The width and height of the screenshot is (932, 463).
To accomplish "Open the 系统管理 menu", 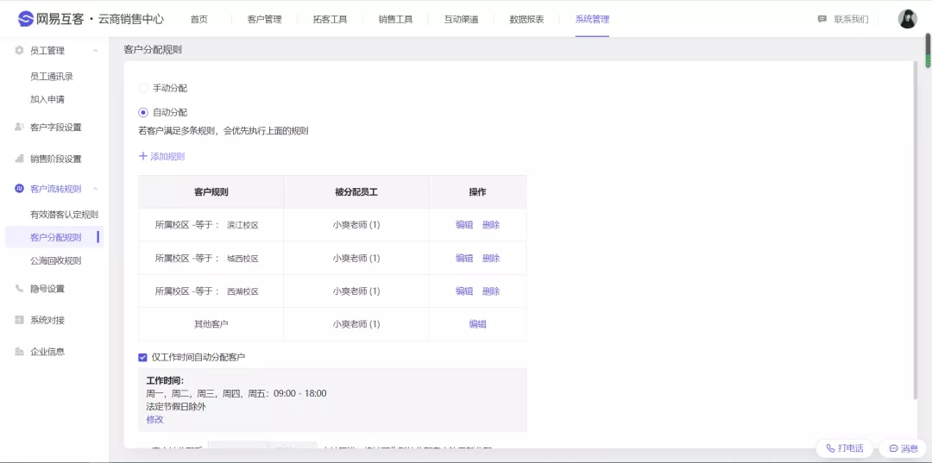I will [x=592, y=19].
